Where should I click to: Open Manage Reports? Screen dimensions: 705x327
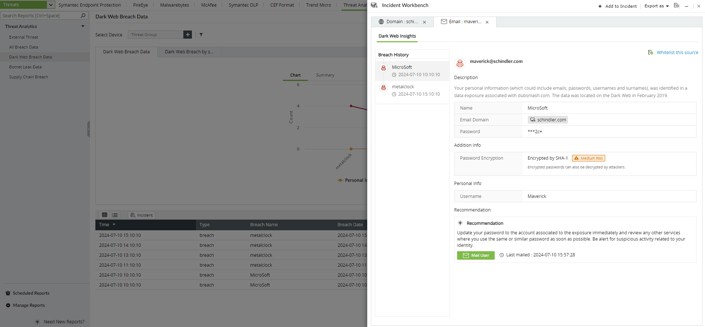(x=29, y=305)
